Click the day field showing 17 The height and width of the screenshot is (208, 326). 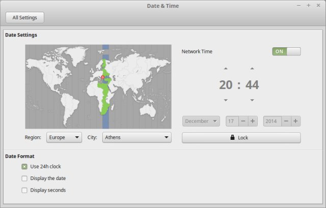pyautogui.click(x=232, y=121)
